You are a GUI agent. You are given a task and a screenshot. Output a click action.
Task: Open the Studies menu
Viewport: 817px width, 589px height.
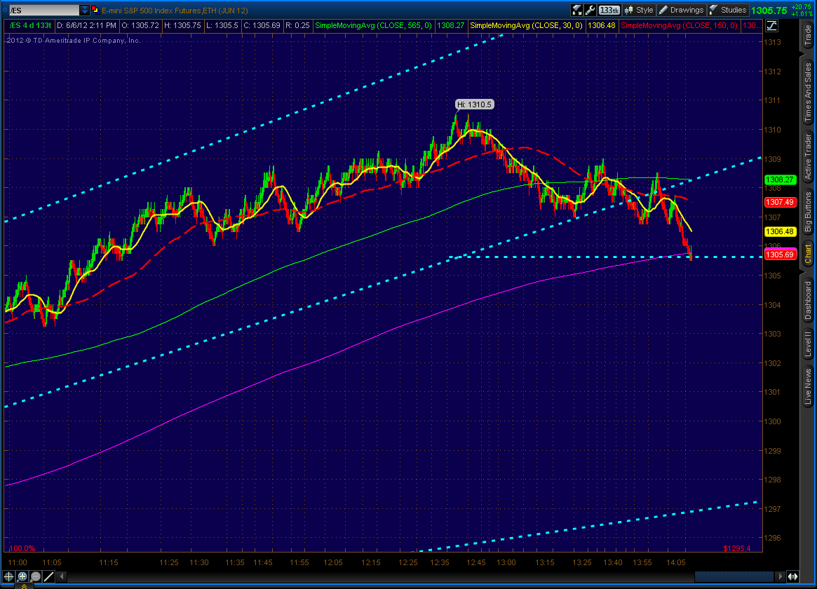tap(728, 10)
